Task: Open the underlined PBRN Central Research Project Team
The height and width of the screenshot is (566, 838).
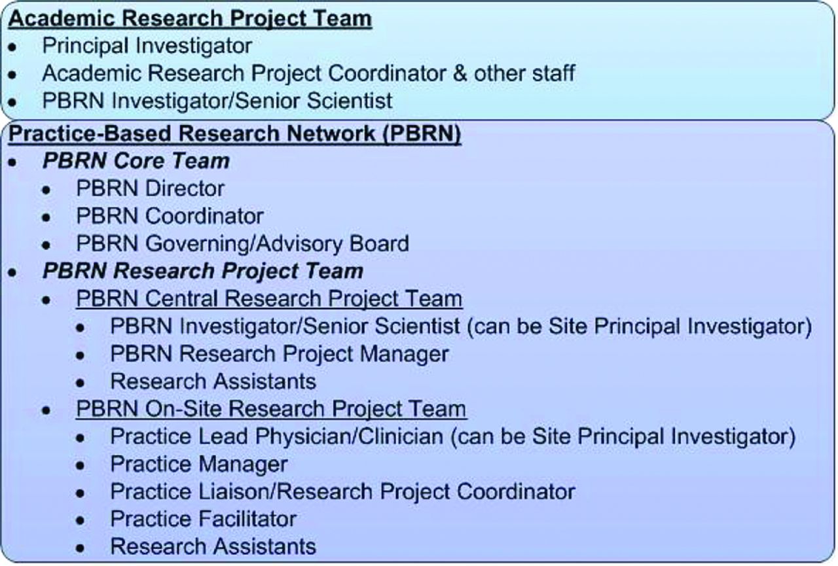Action: coord(270,298)
